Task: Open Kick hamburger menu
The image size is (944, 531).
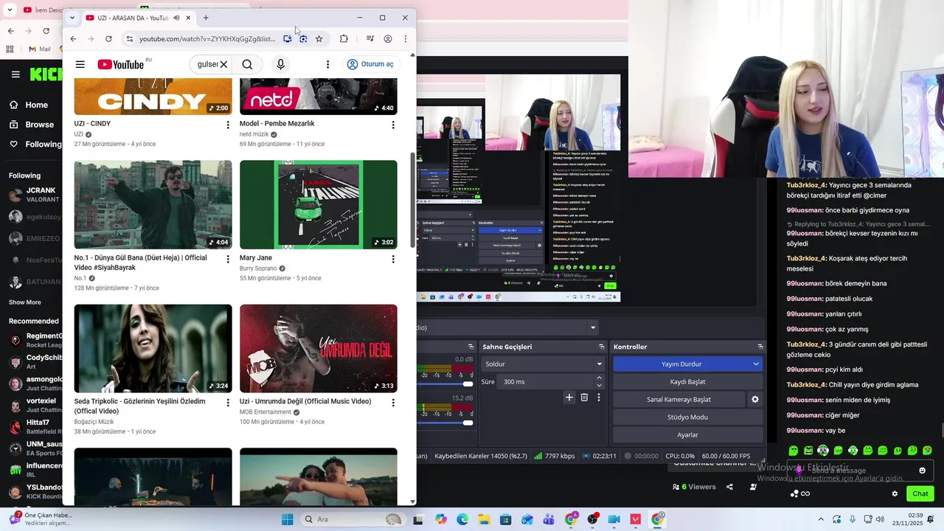Action: click(x=15, y=74)
